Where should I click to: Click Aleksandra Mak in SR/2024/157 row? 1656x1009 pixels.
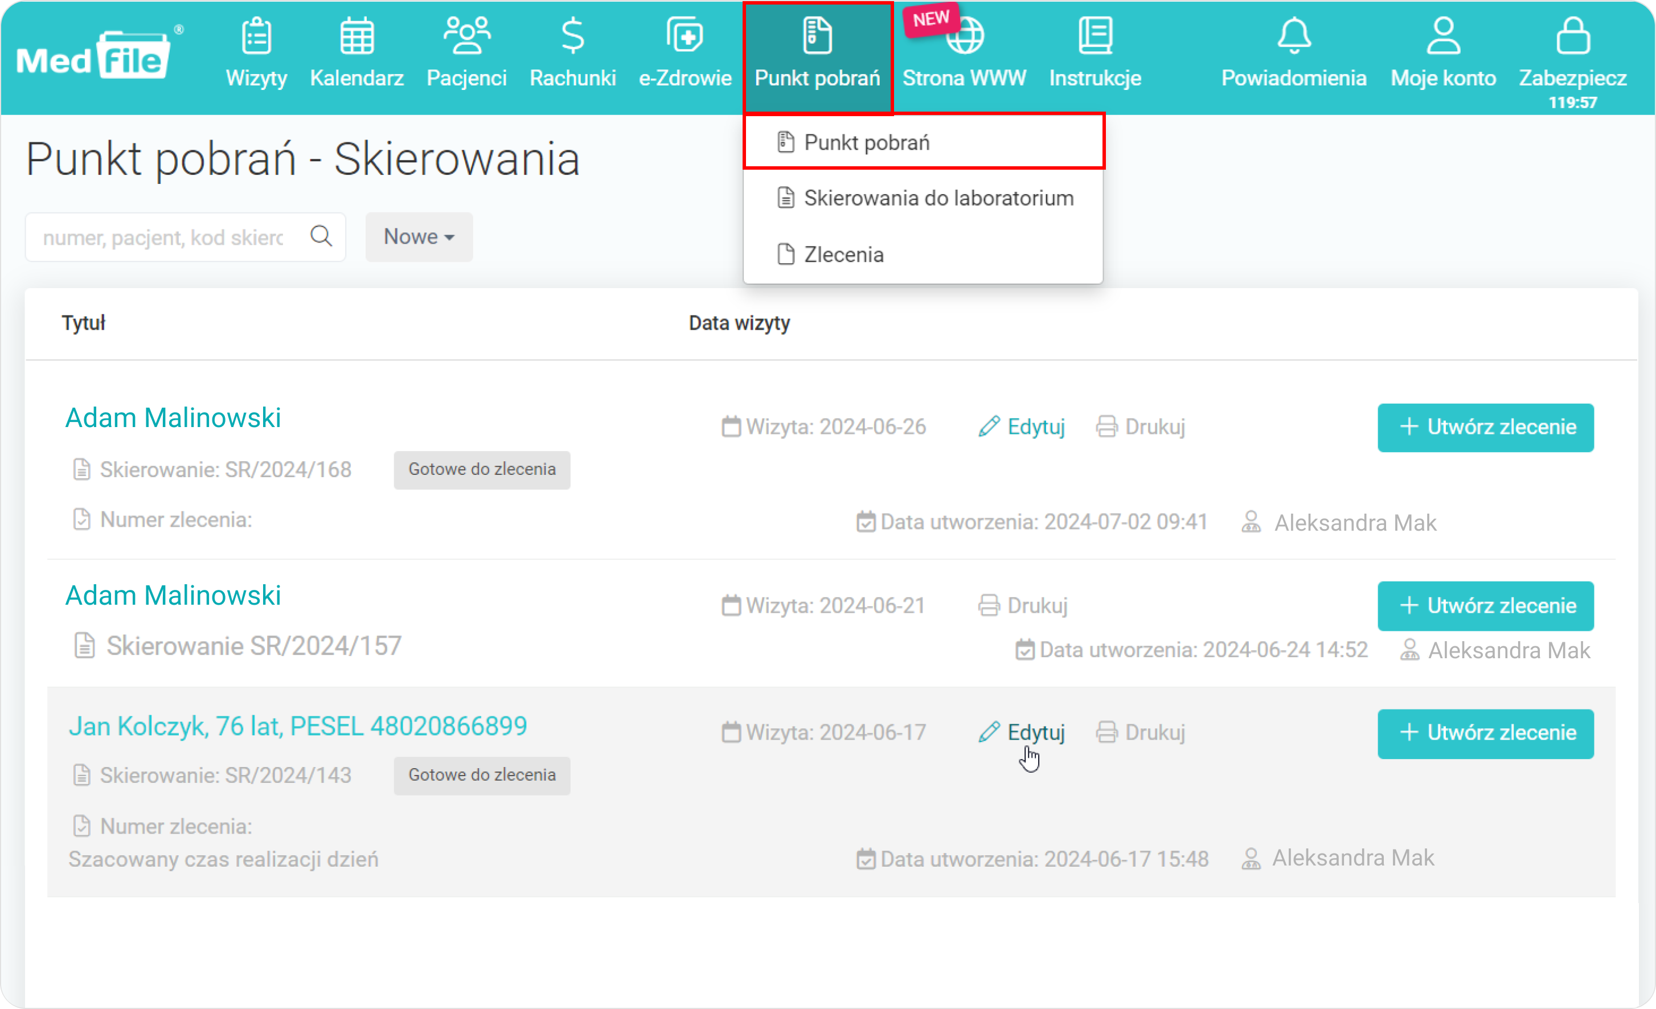[1509, 650]
